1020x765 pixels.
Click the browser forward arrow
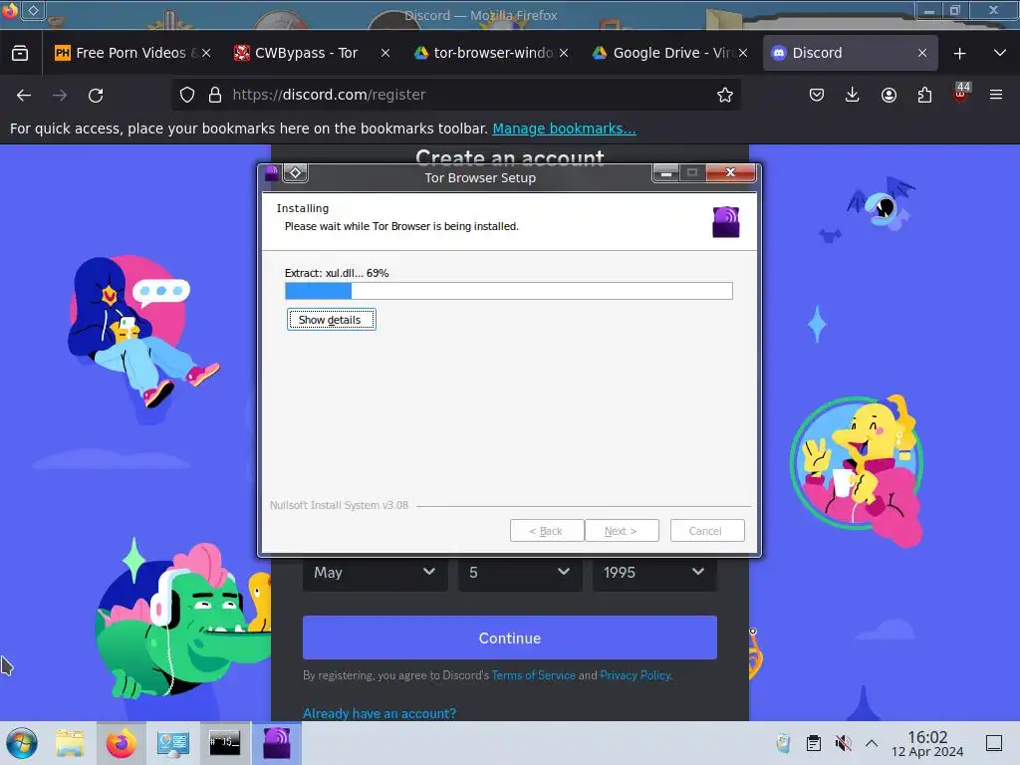point(60,95)
